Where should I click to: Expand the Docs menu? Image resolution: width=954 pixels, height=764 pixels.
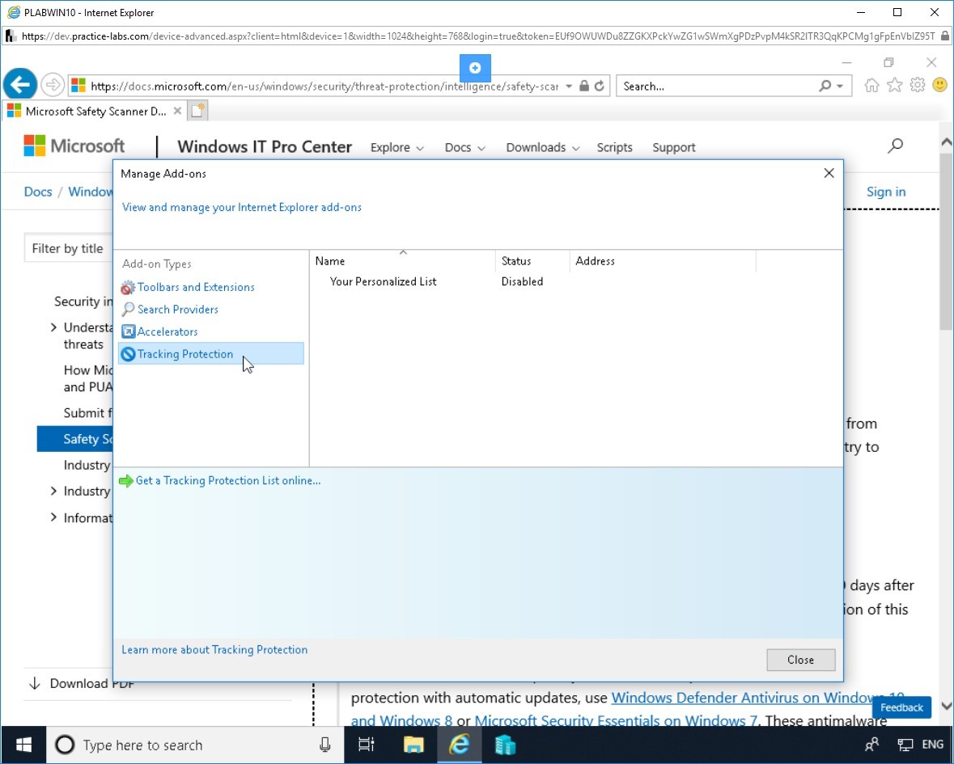(x=464, y=147)
